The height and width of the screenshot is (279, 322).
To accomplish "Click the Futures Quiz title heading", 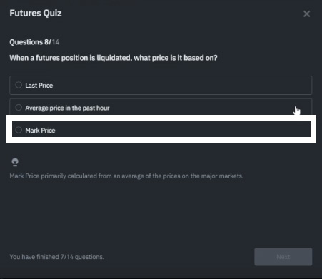I will point(36,13).
